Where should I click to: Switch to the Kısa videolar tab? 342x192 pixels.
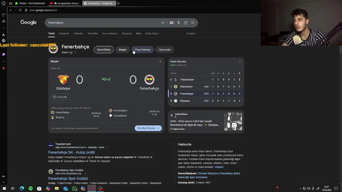coord(110,33)
